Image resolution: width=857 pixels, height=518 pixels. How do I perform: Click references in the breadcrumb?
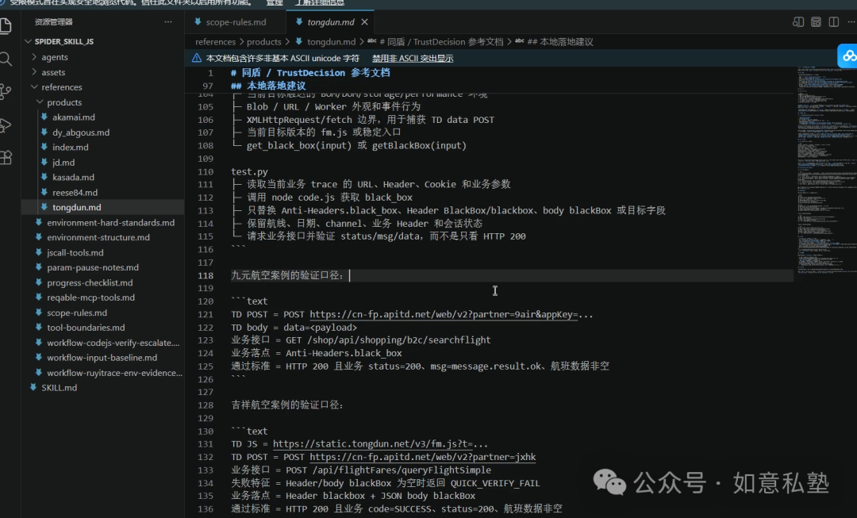(x=215, y=41)
